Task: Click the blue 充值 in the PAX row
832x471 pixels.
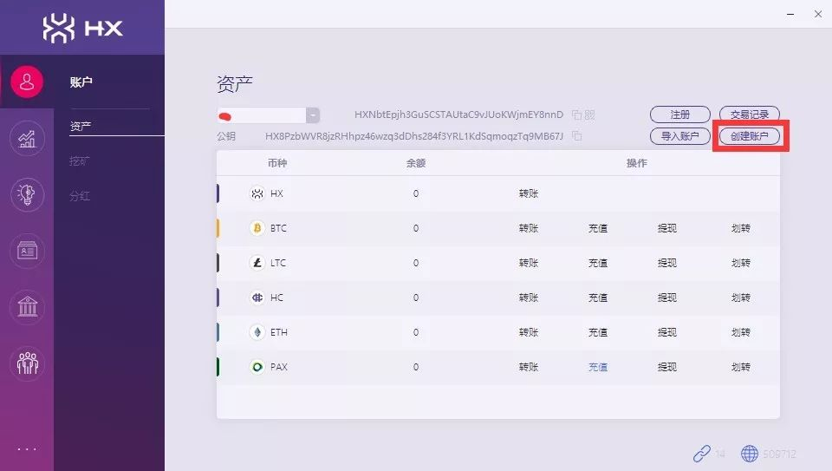Action: coord(598,367)
